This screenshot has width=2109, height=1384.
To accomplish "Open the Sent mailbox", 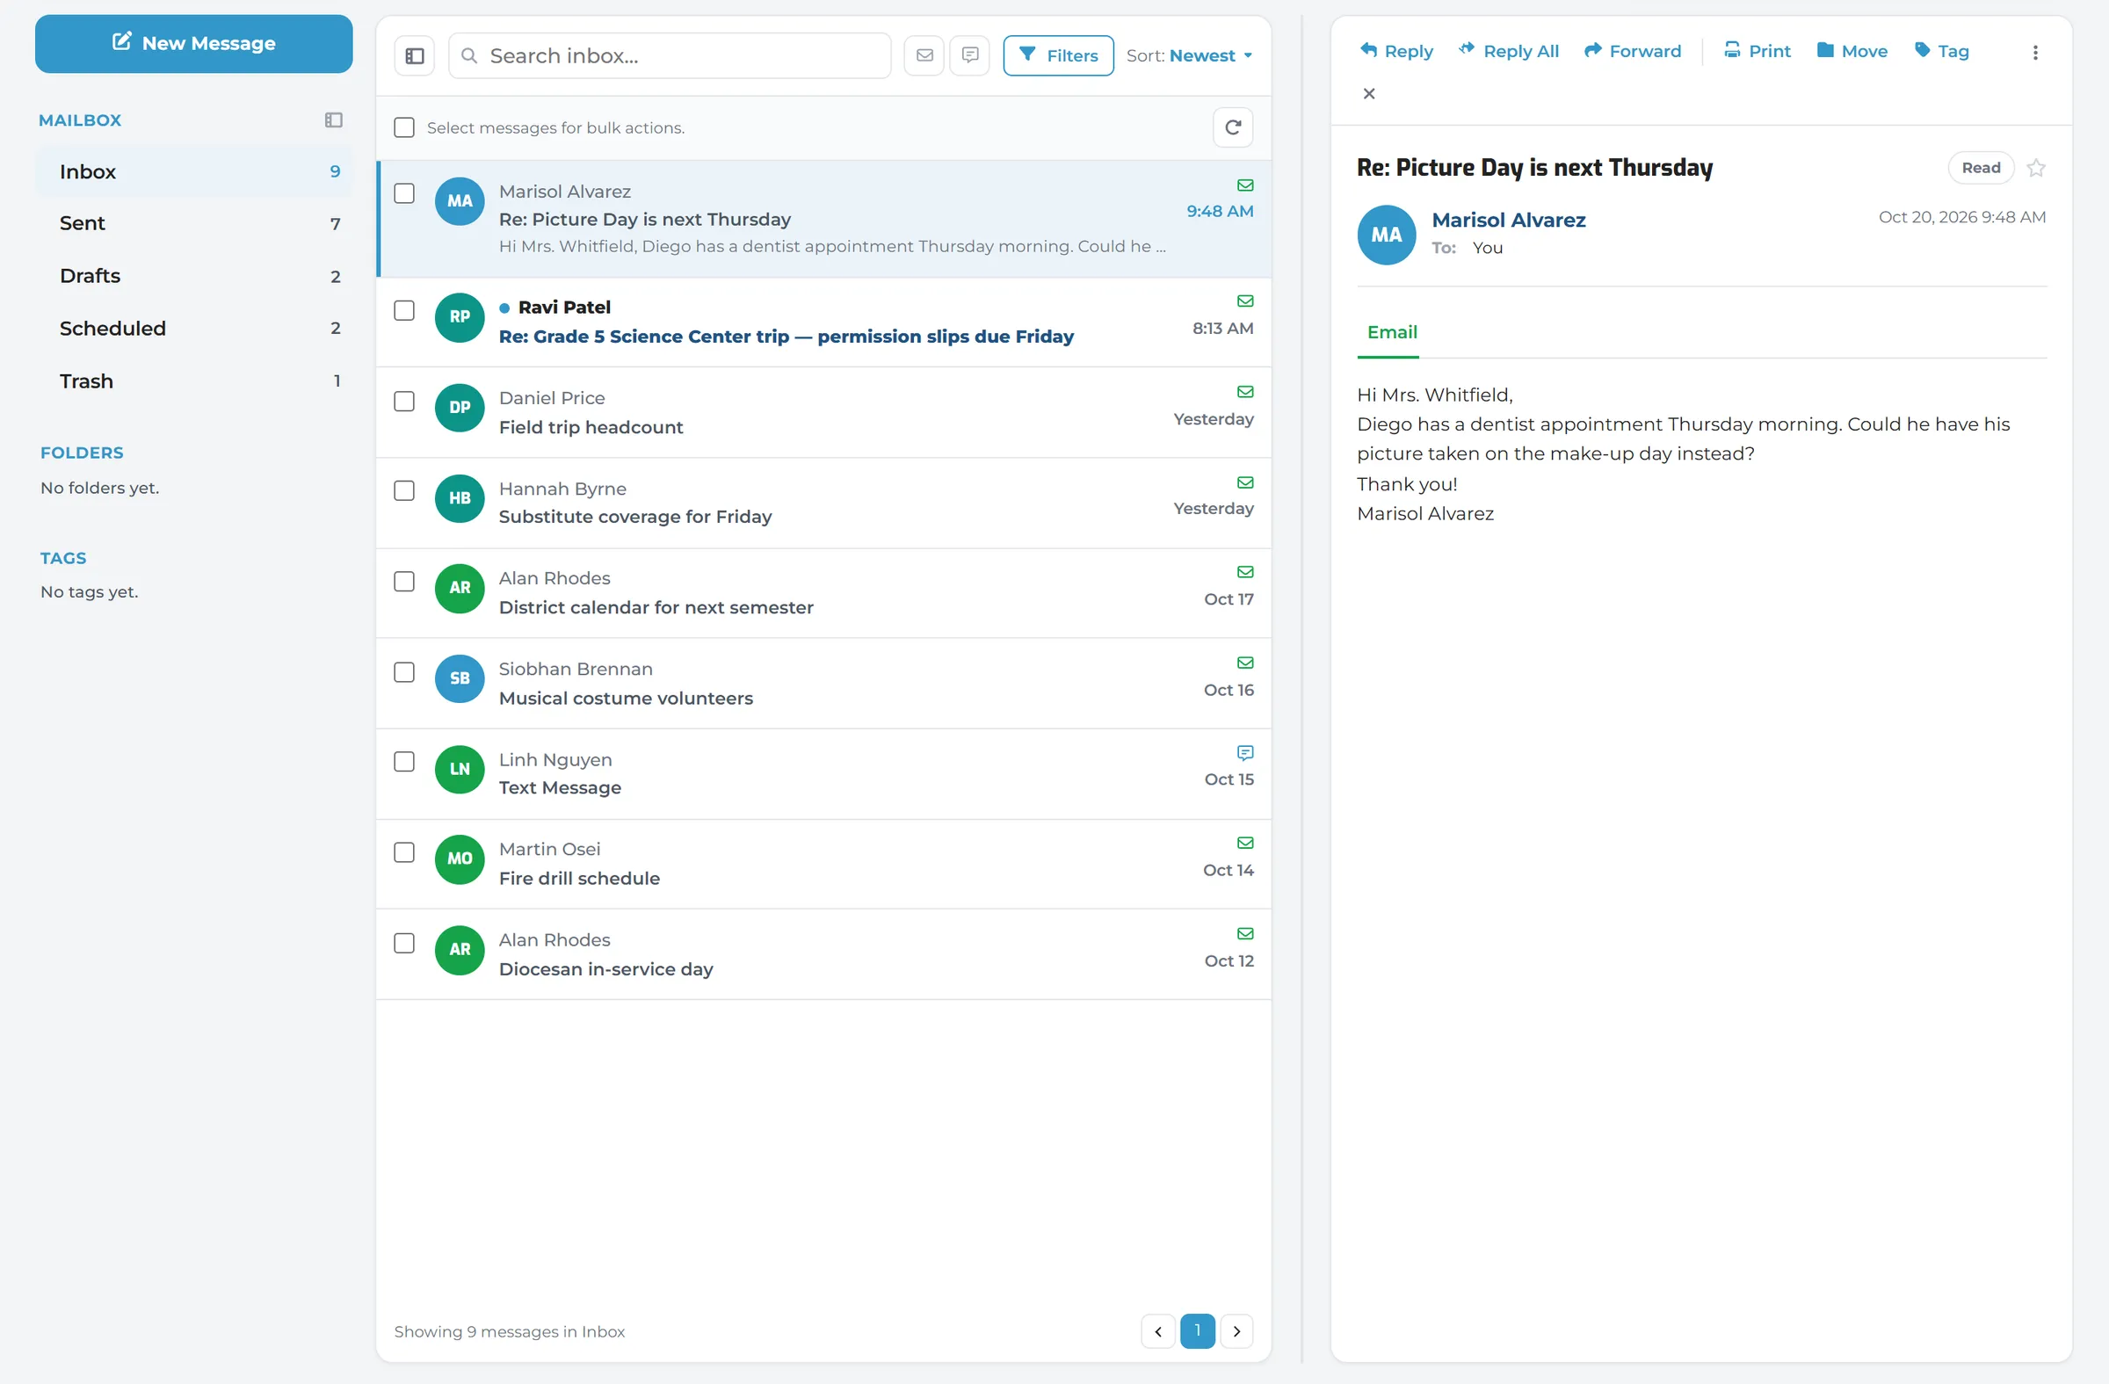I will point(194,223).
